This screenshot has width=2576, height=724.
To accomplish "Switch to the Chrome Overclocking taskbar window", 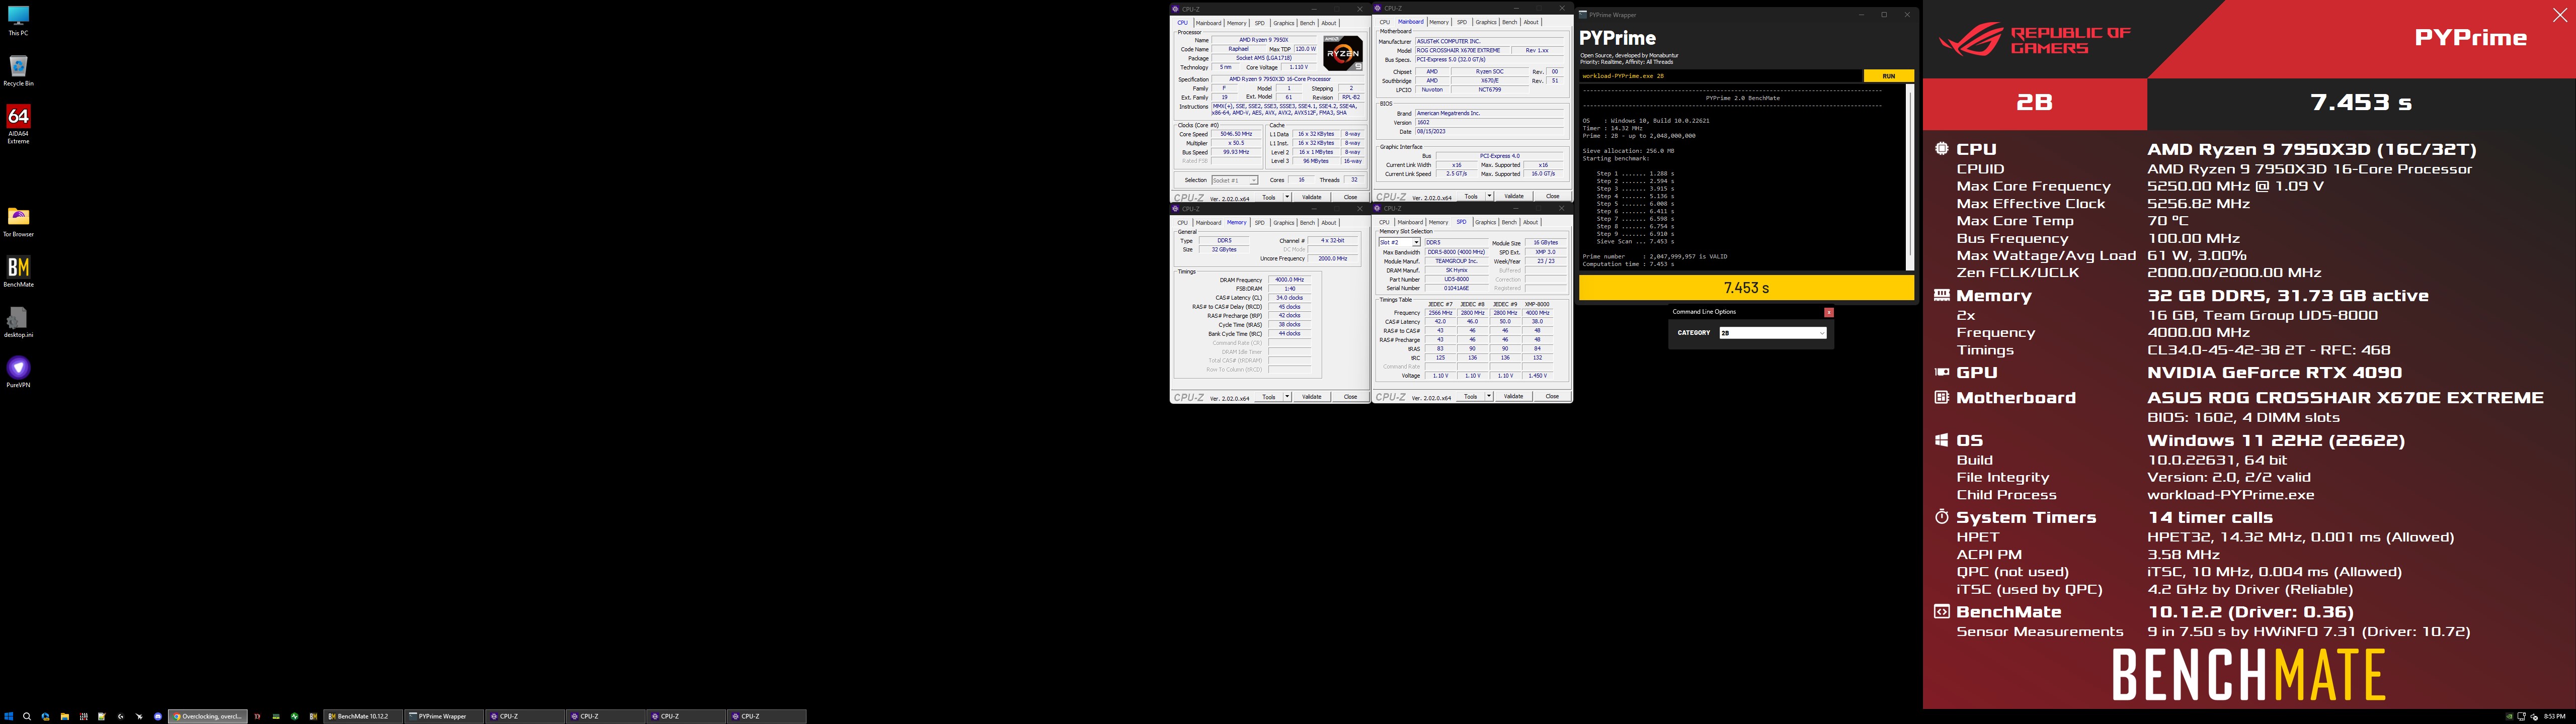I will [208, 716].
